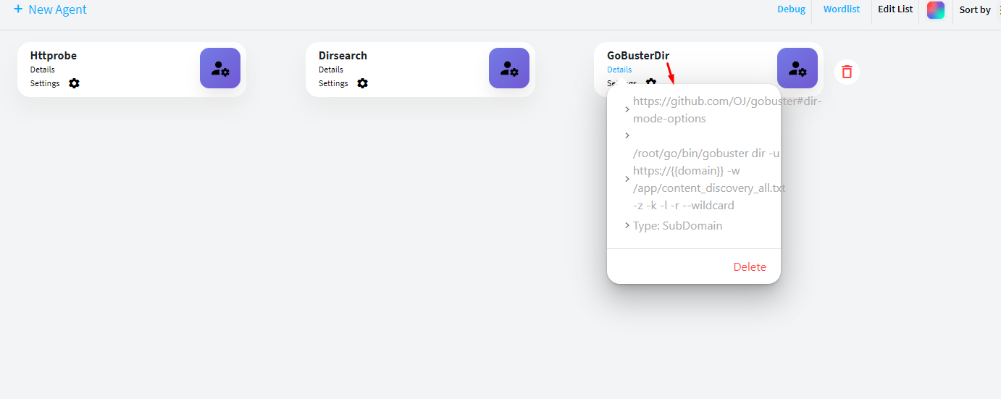Click Edit List in the top bar

(895, 9)
